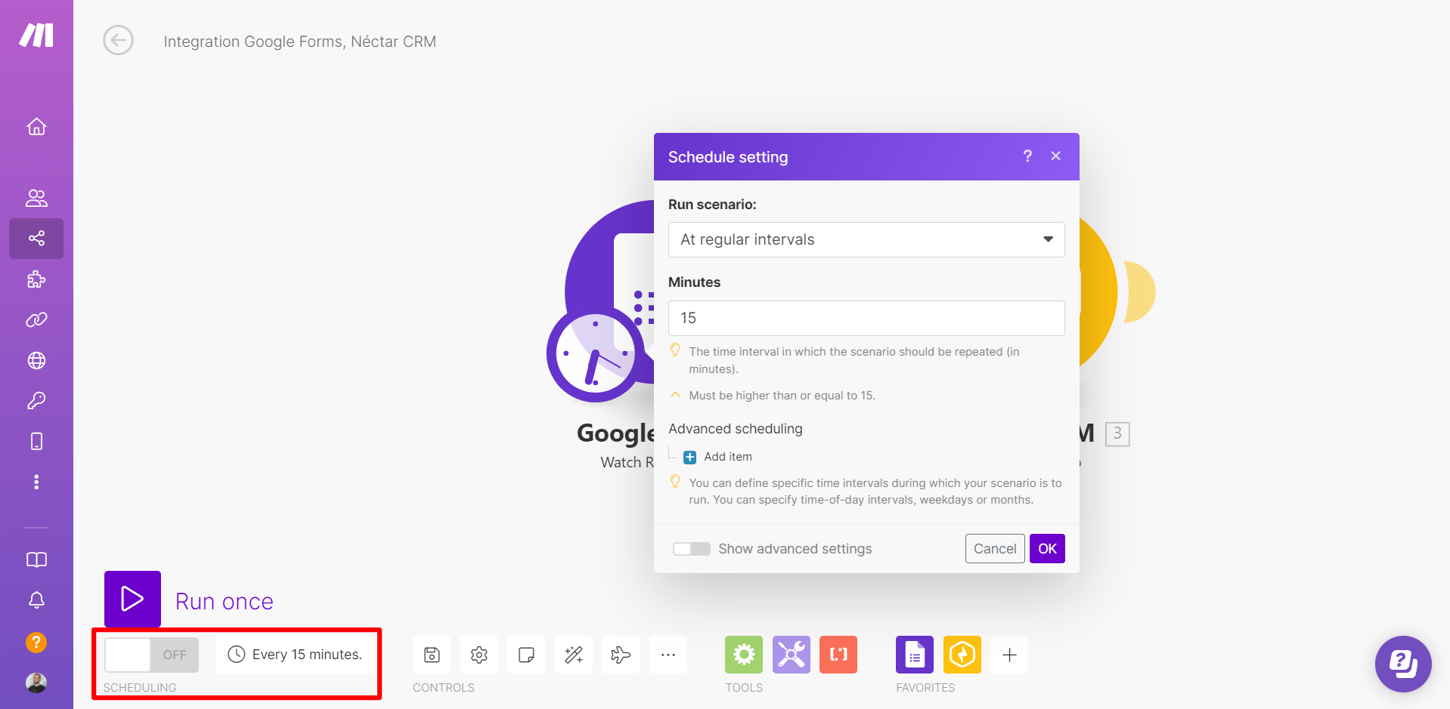Open the Make logo home link
The height and width of the screenshot is (709, 1450).
pos(36,35)
